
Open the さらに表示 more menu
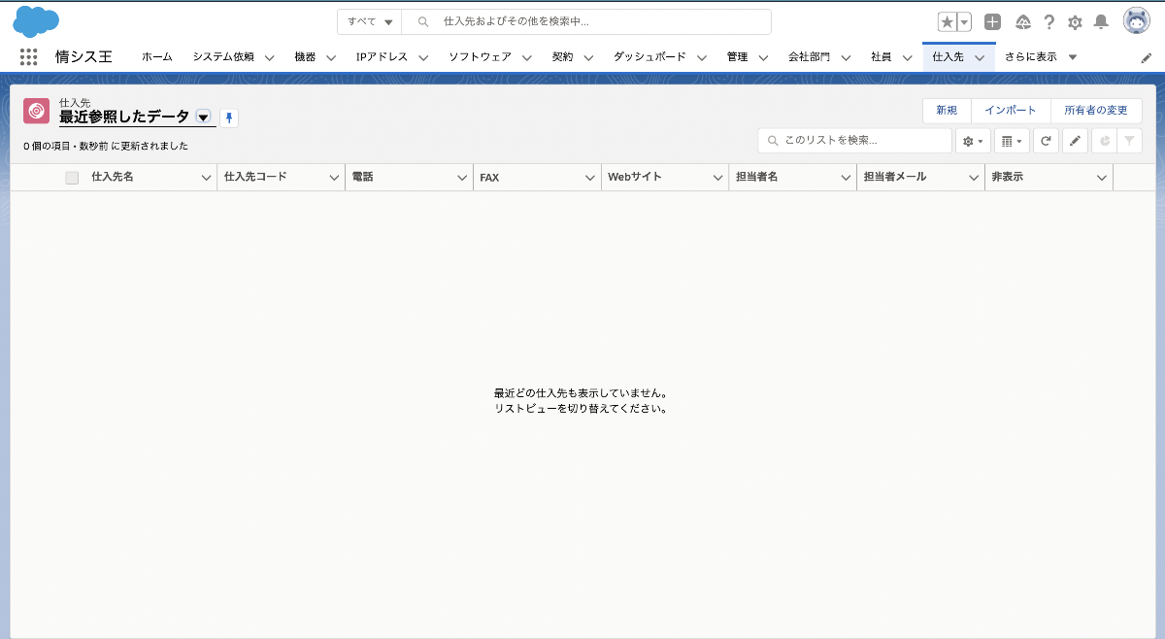click(x=1041, y=57)
